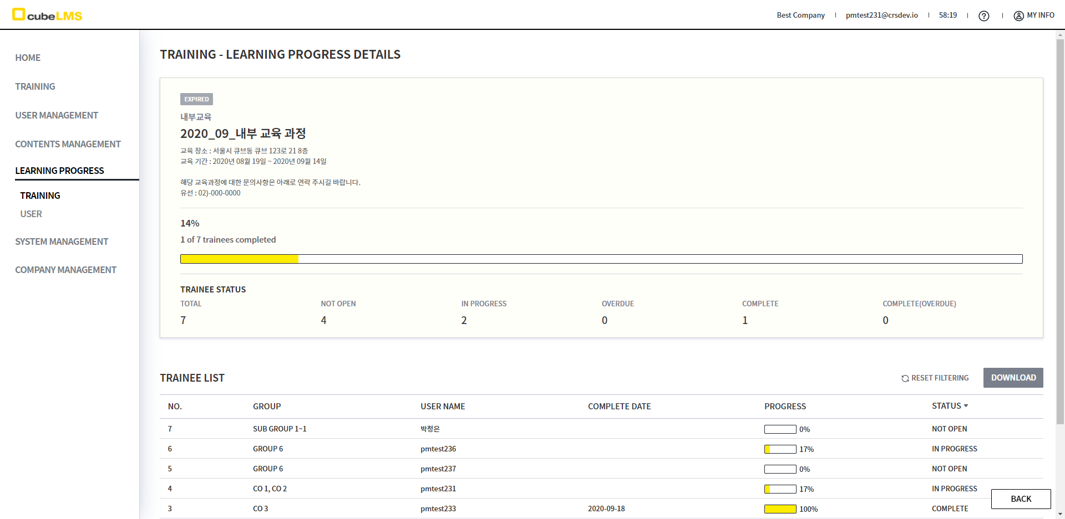The height and width of the screenshot is (519, 1065).
Task: Click progress bar for pmtest233 at 100%
Action: (780, 509)
